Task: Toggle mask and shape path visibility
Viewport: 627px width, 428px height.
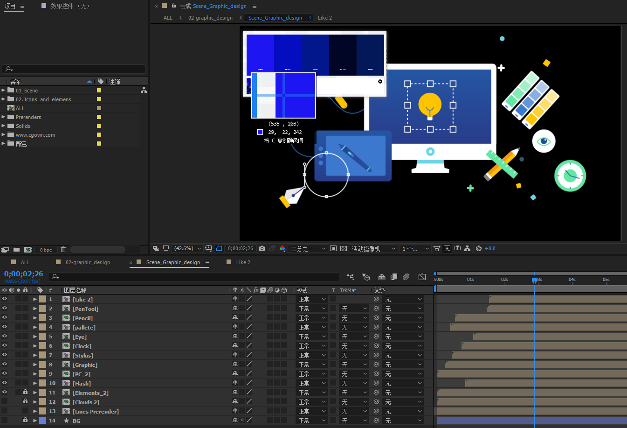Action: point(219,249)
